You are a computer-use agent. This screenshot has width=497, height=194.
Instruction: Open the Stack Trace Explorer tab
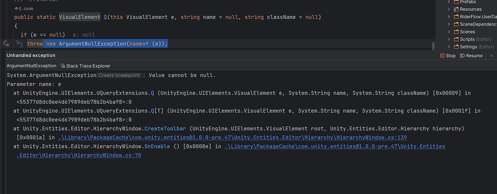(x=85, y=66)
